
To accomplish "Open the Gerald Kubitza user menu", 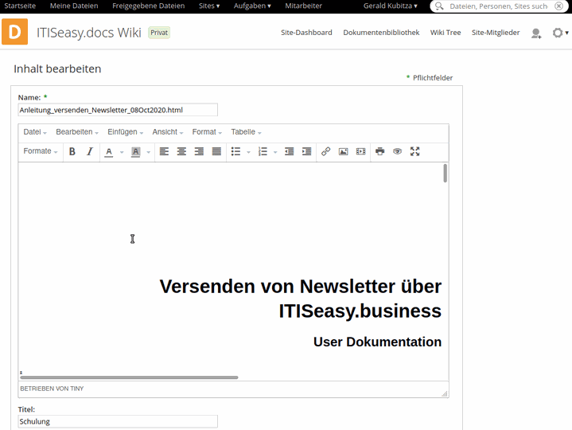I will point(390,6).
